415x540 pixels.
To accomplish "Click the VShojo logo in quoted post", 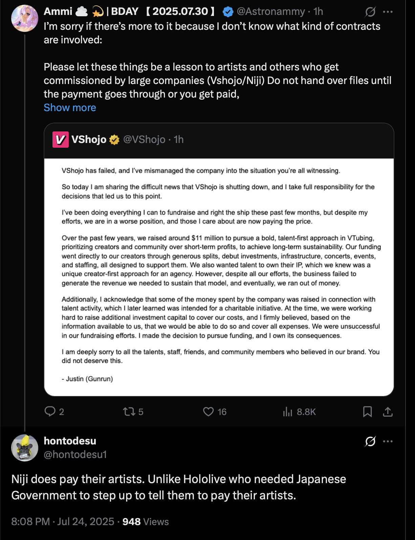I will (x=61, y=140).
